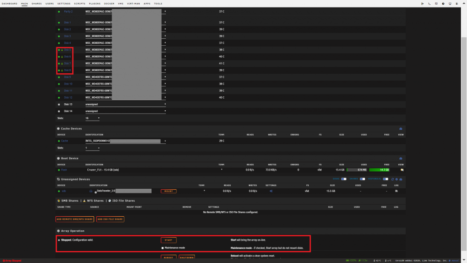Click the info icon in top bar
This screenshot has height=263, width=467.
coord(443,4)
